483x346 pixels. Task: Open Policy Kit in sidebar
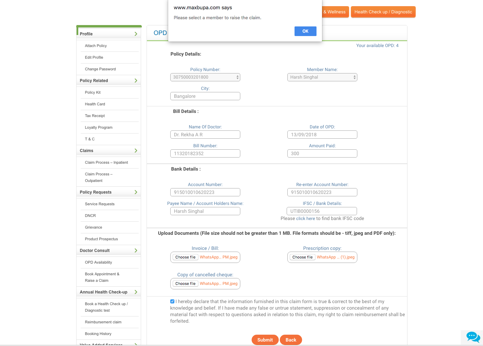(x=93, y=92)
